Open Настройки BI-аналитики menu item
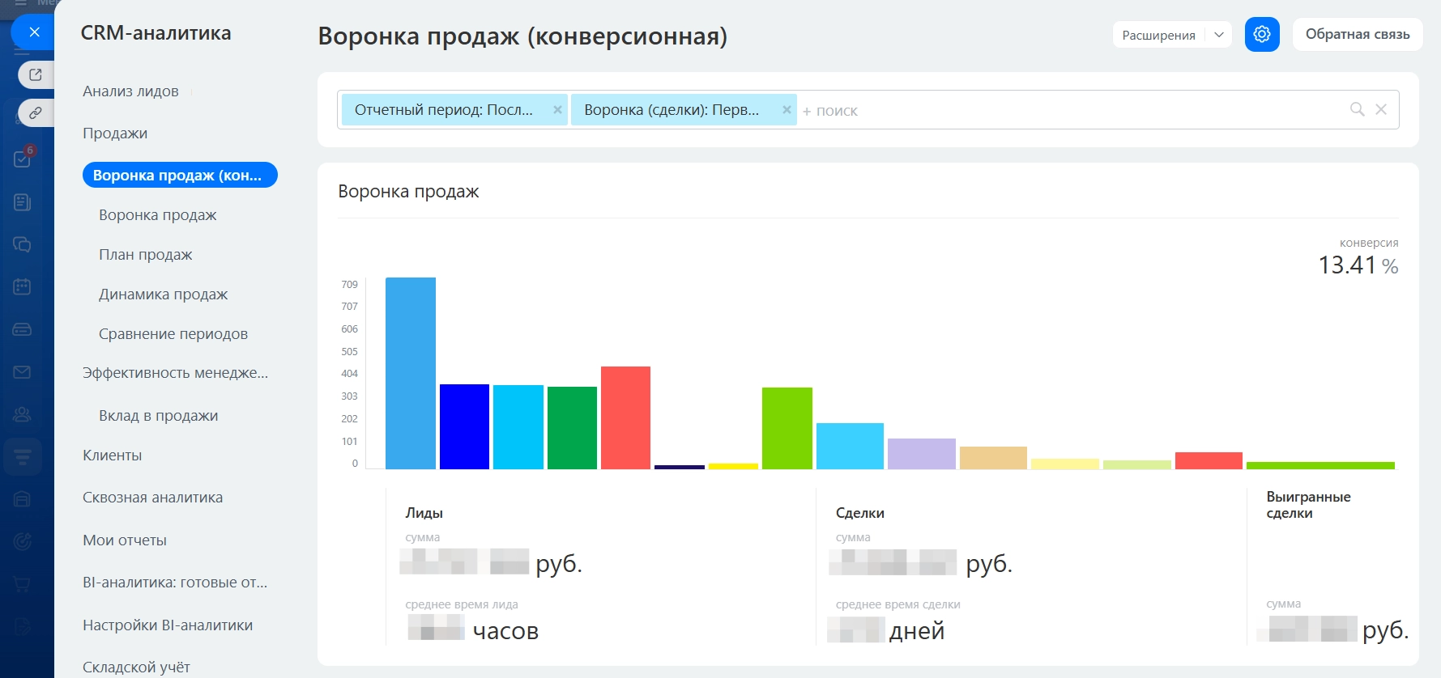This screenshot has width=1441, height=678. click(x=168, y=625)
